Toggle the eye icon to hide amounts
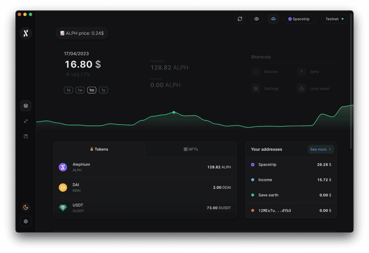The height and width of the screenshot is (253, 369). coord(257,19)
